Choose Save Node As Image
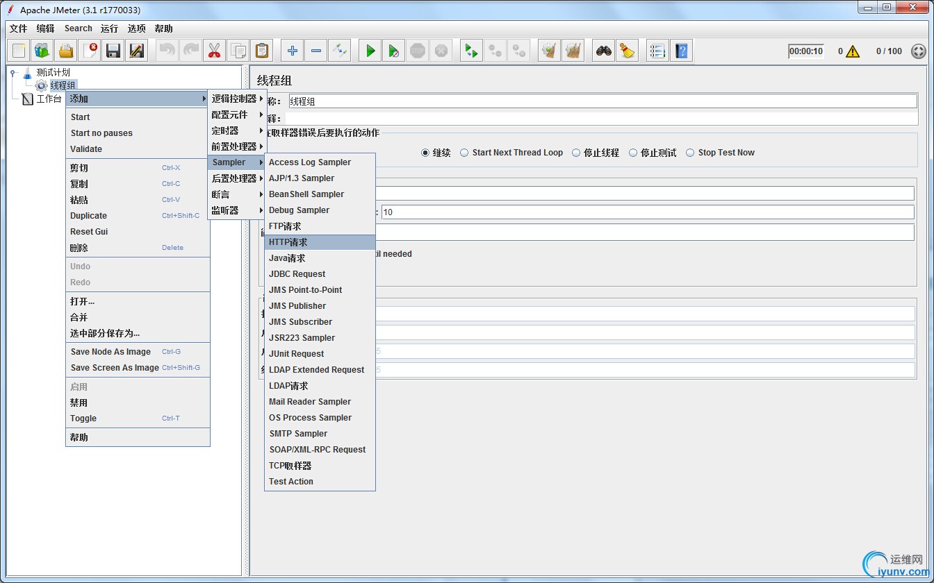 (x=138, y=352)
